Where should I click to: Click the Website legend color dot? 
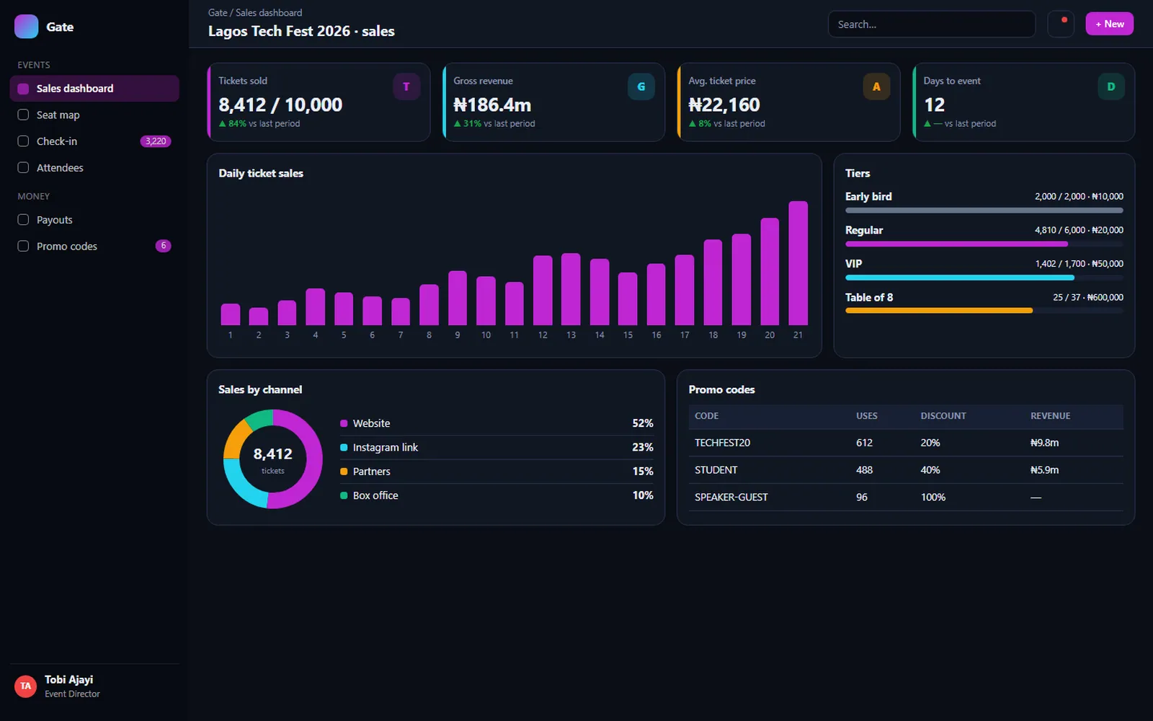pos(344,423)
